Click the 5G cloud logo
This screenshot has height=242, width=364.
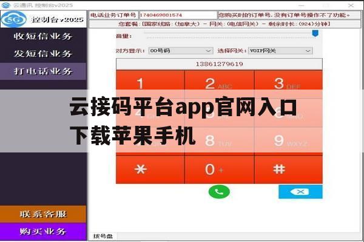tap(14, 19)
